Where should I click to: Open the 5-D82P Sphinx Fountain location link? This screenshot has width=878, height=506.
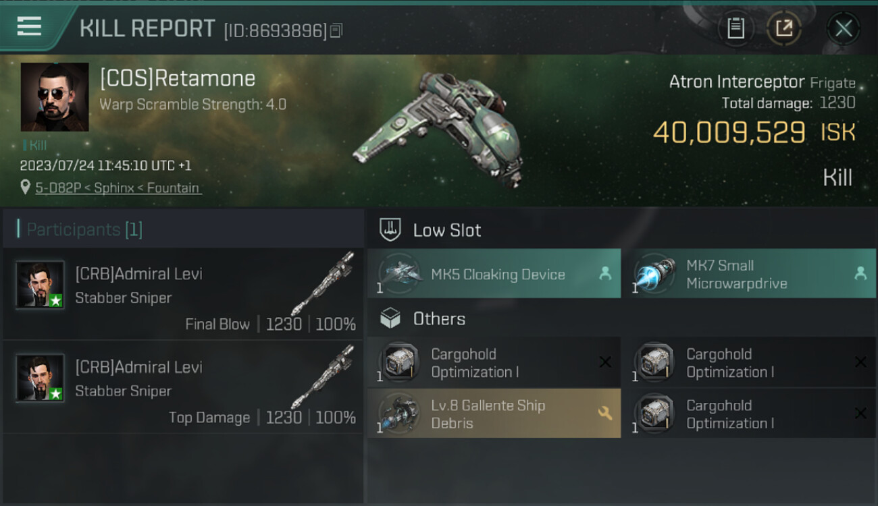(x=118, y=188)
